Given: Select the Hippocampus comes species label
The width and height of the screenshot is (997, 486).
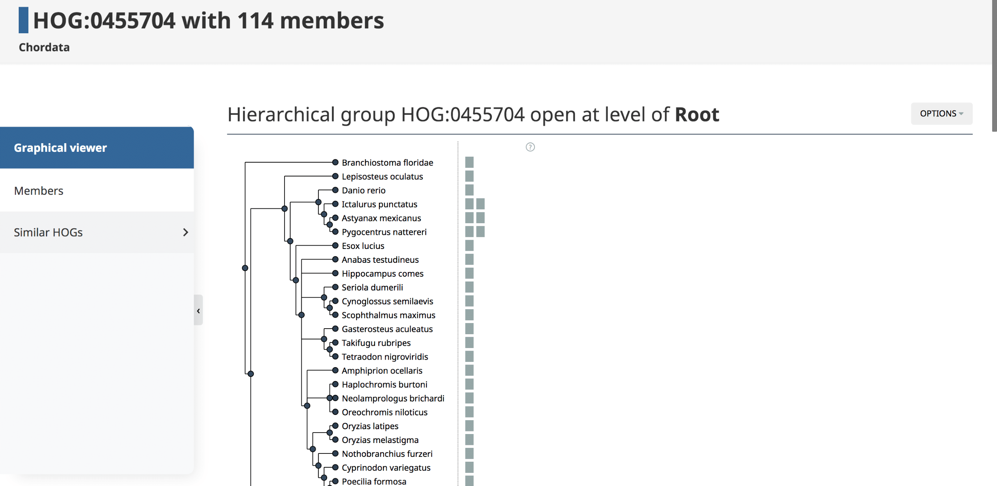Looking at the screenshot, I should [x=382, y=274].
